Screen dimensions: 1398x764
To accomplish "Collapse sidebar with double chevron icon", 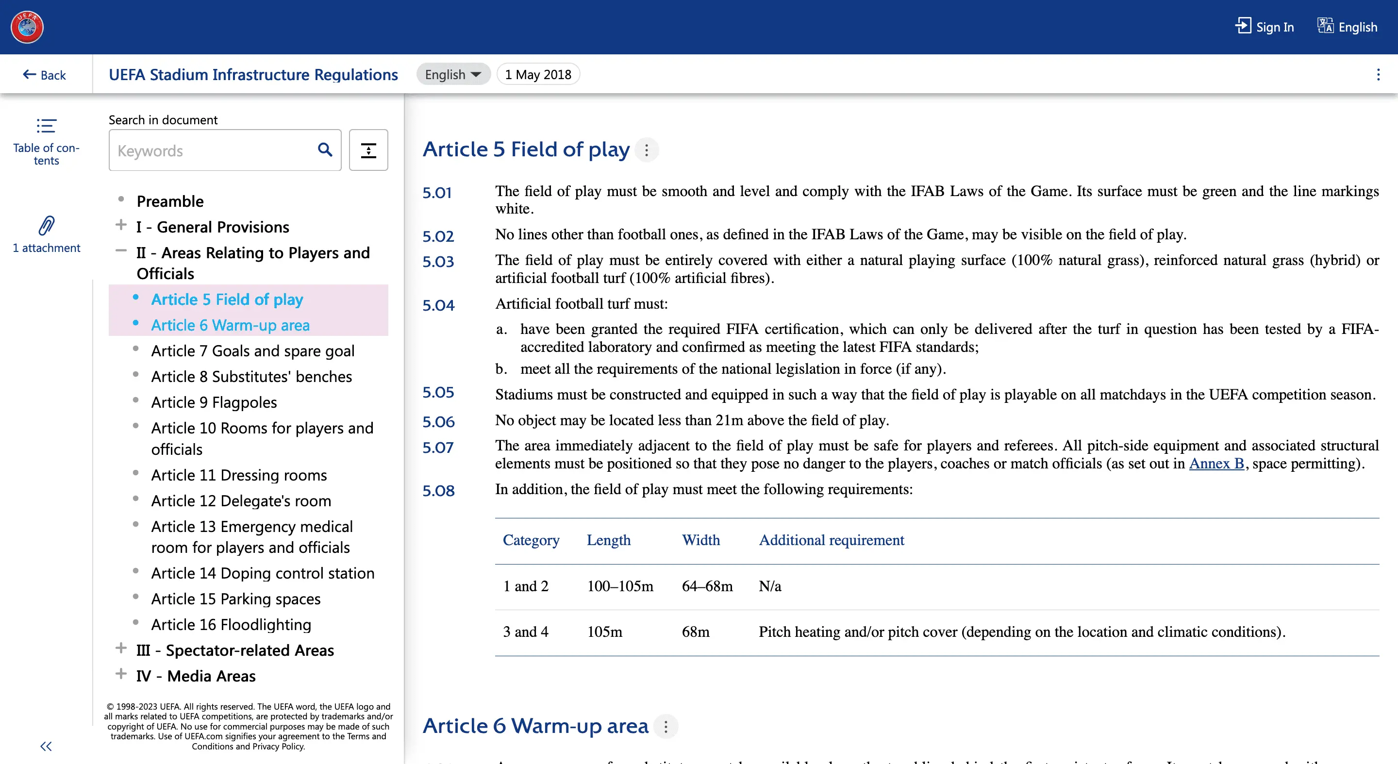I will point(46,746).
